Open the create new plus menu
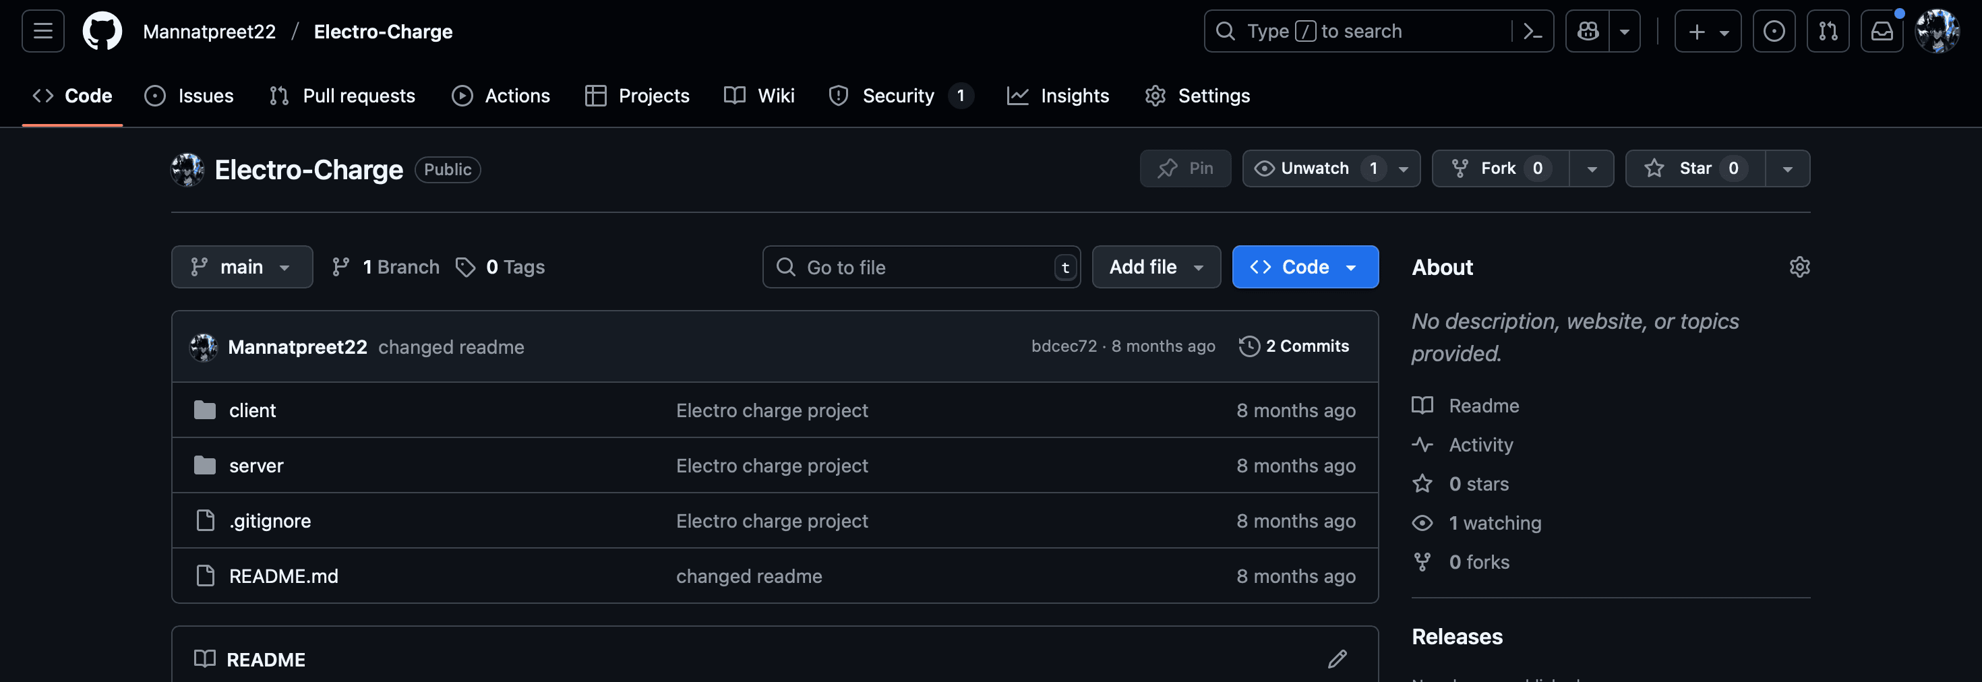The height and width of the screenshot is (682, 1982). [x=1708, y=31]
